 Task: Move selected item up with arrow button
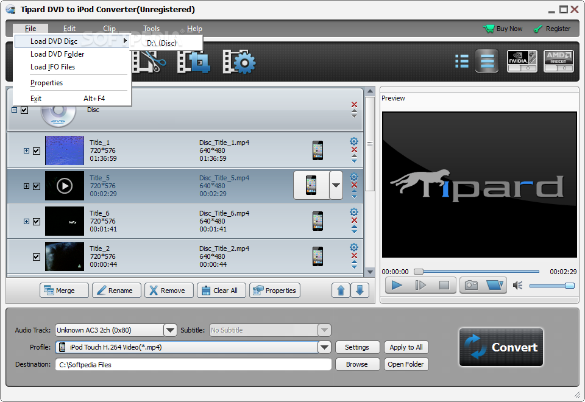[x=341, y=291]
